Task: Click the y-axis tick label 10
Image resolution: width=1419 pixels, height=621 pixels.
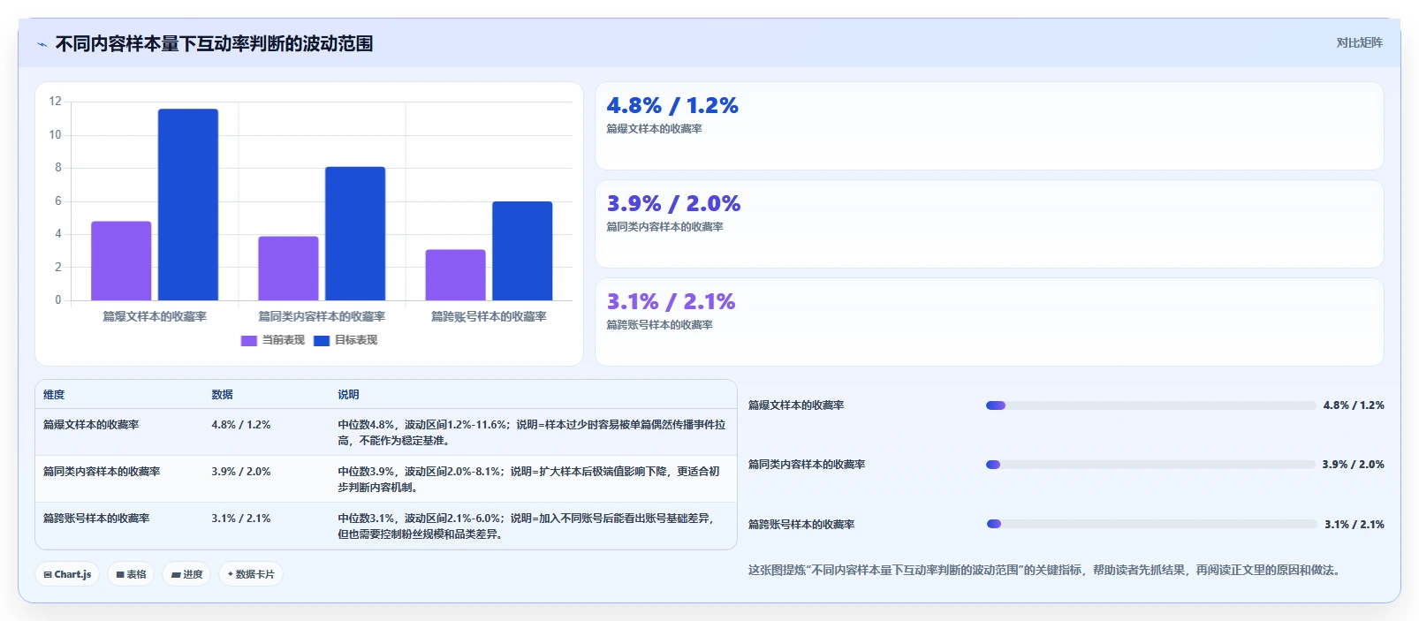Action: 56,135
